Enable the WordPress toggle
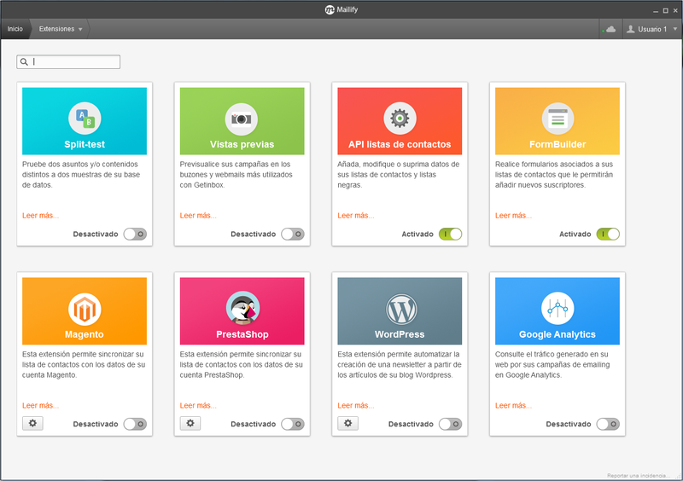This screenshot has width=683, height=481. 451,424
